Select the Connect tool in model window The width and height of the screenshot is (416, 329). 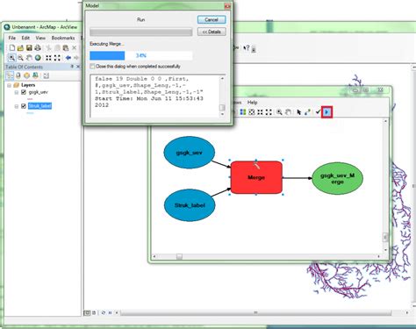pyautogui.click(x=307, y=112)
